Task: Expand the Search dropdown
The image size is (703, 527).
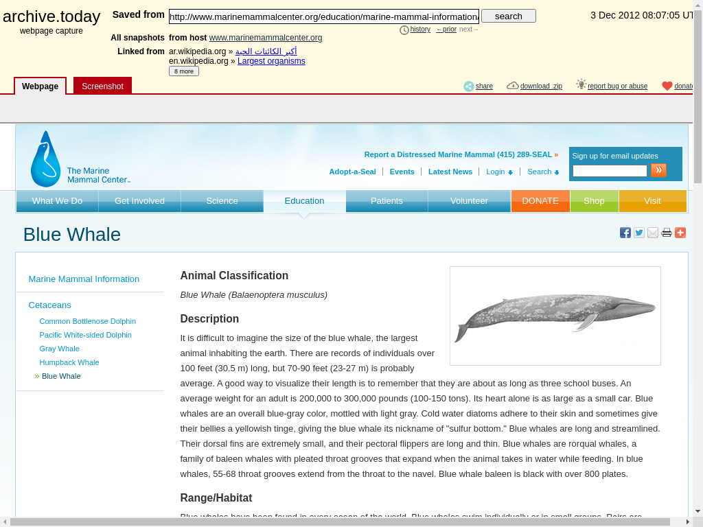Action: 543,172
